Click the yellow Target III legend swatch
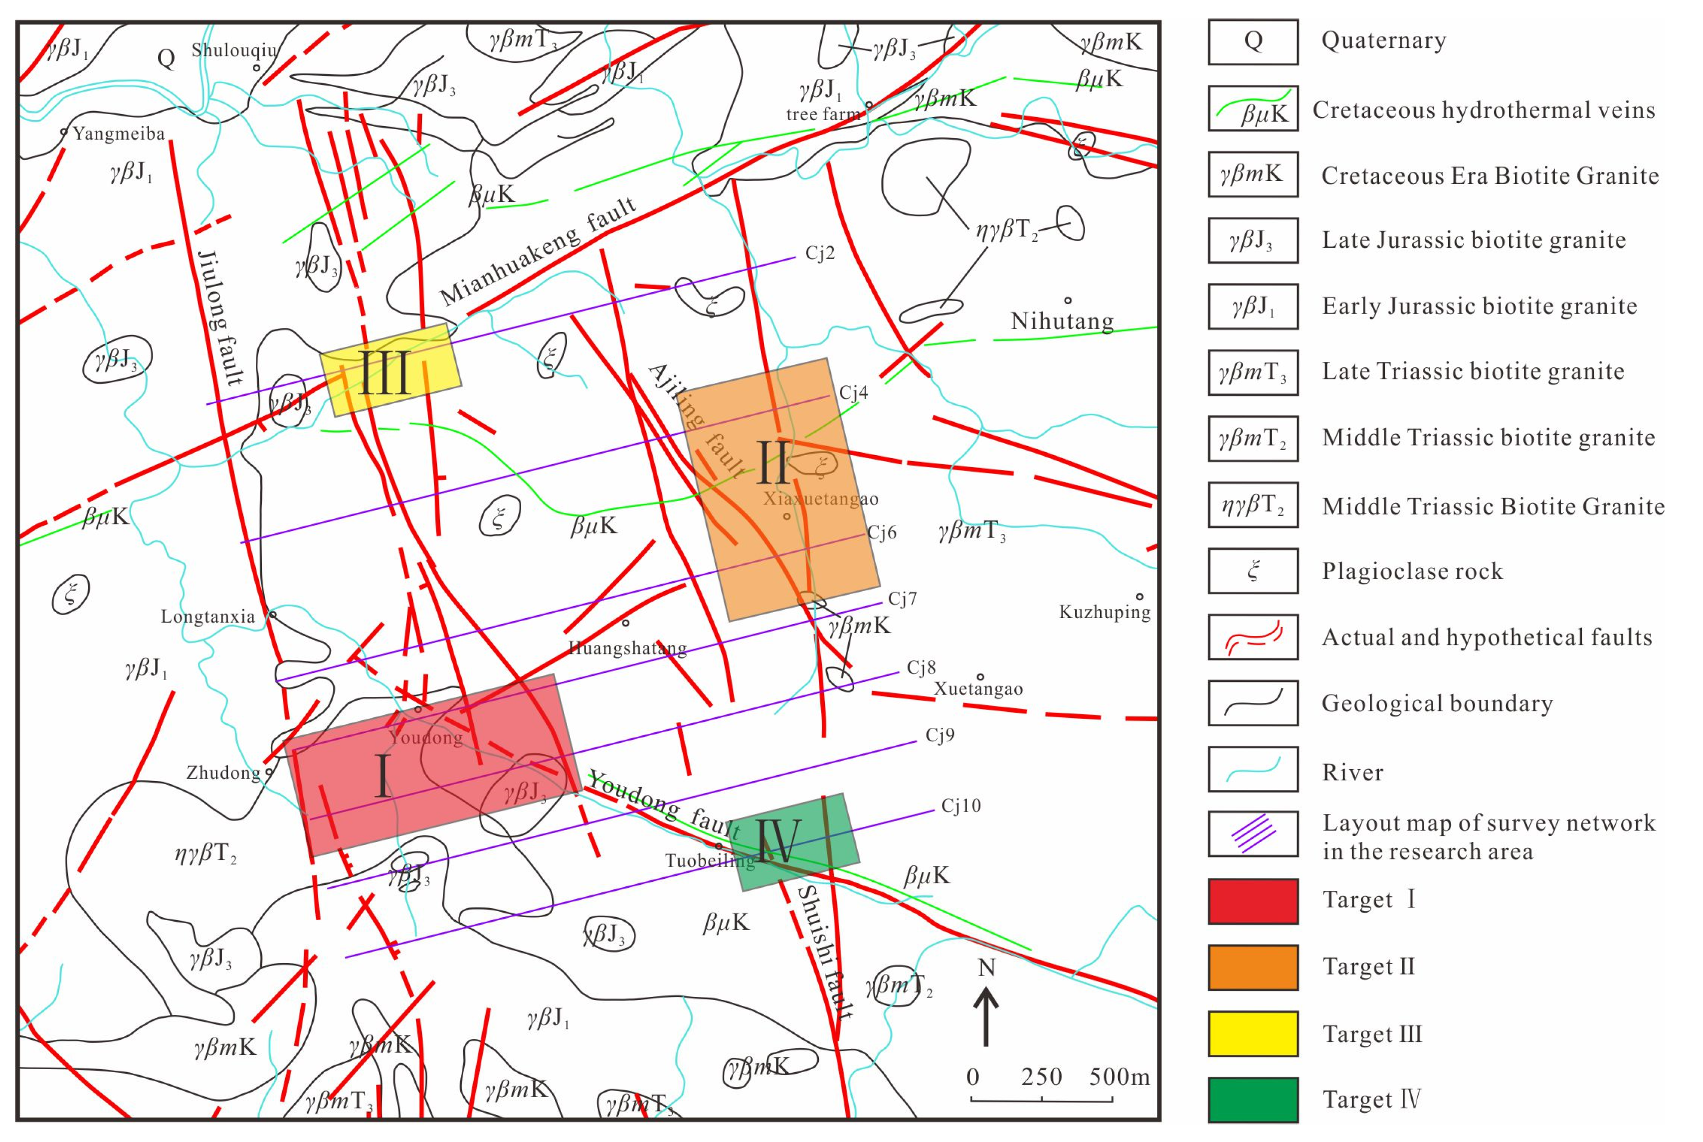Viewport: 1703px width, 1142px height. [1253, 1033]
